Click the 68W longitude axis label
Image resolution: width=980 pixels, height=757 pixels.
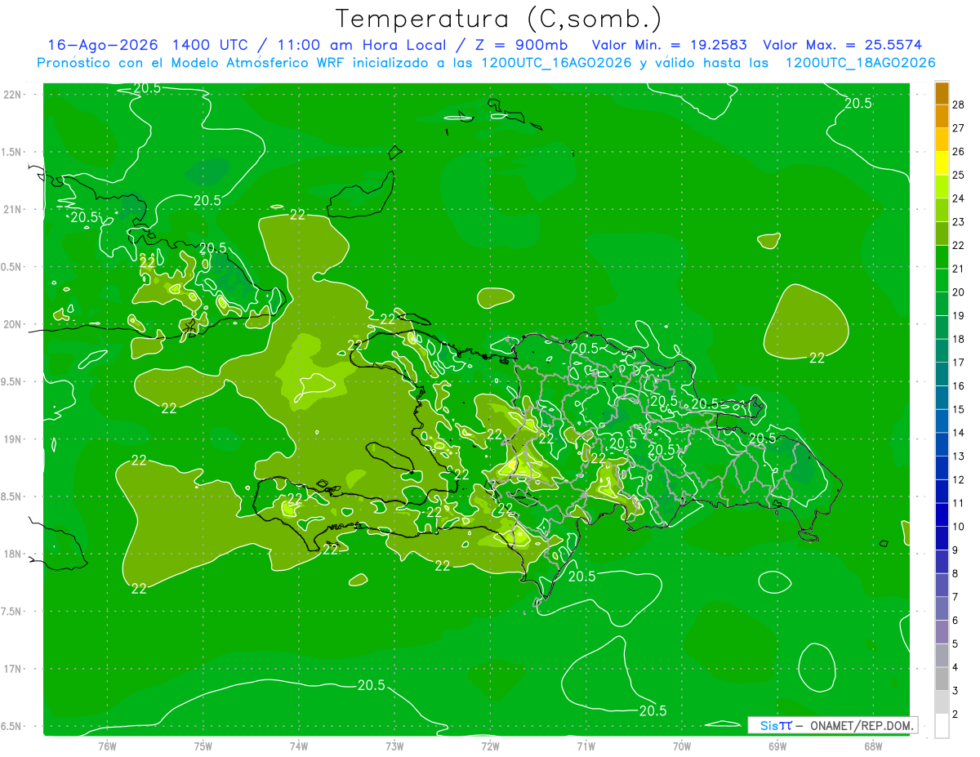point(872,746)
